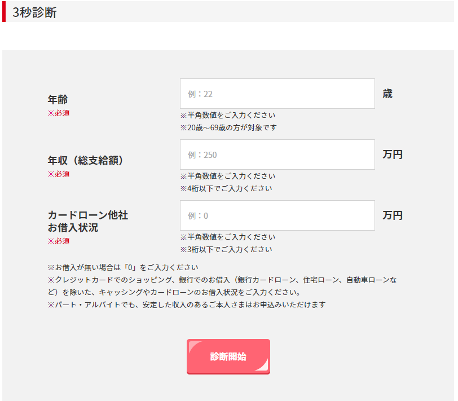The width and height of the screenshot is (458, 401).
Task: Click the 歳 unit next to age field
Action: pyautogui.click(x=387, y=94)
